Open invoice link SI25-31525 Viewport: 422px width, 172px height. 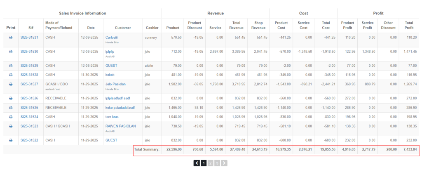pos(29,108)
